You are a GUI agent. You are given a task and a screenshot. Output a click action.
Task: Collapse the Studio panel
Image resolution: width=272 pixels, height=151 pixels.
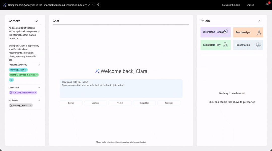coord(259,21)
